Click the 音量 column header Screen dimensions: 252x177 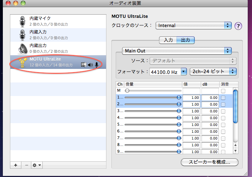click(x=153, y=84)
